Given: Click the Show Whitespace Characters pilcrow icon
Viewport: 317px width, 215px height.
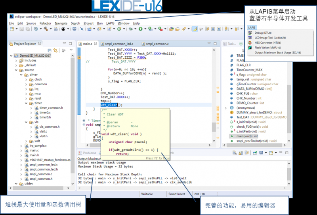Looking at the screenshot, I should pos(219,29).
